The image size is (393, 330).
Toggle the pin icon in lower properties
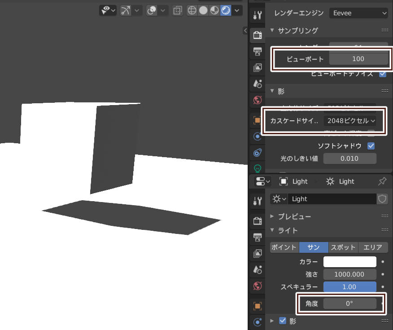[382, 181]
